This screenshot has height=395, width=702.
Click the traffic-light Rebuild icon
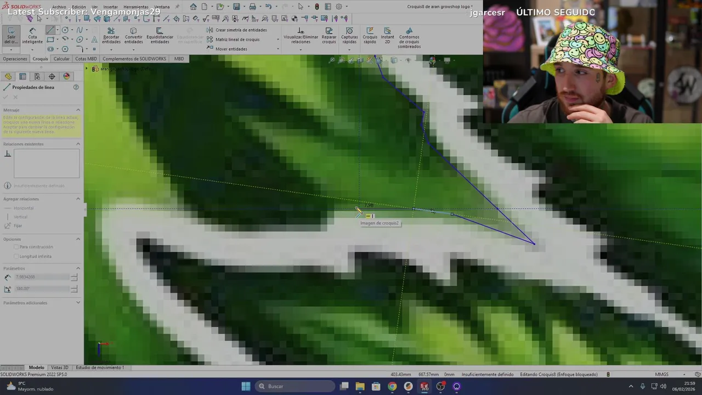point(316,7)
